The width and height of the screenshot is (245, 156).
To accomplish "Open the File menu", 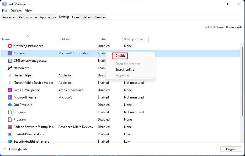I will pyautogui.click(x=4, y=11).
